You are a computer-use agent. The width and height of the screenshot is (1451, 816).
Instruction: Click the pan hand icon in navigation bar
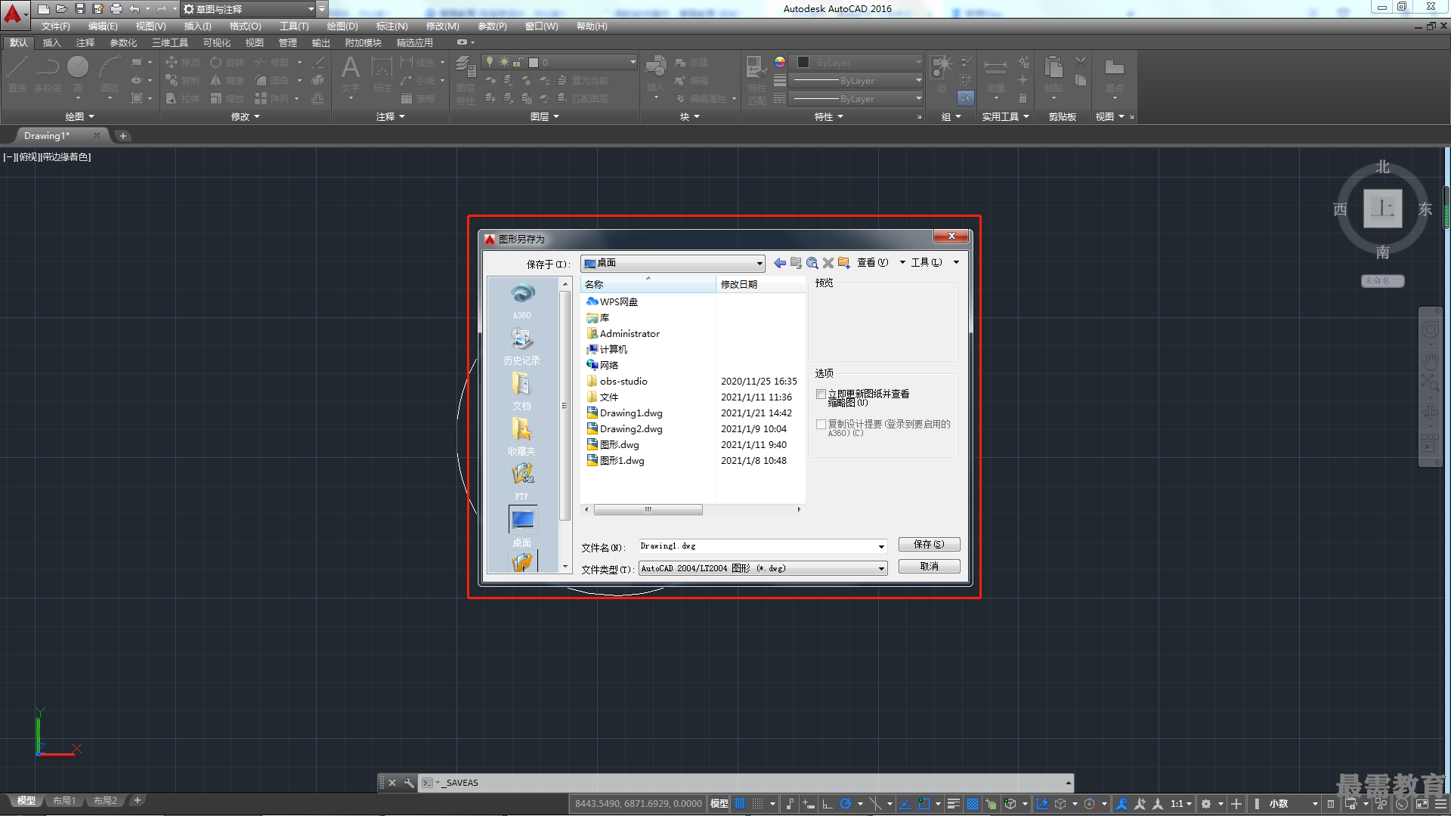1430,361
